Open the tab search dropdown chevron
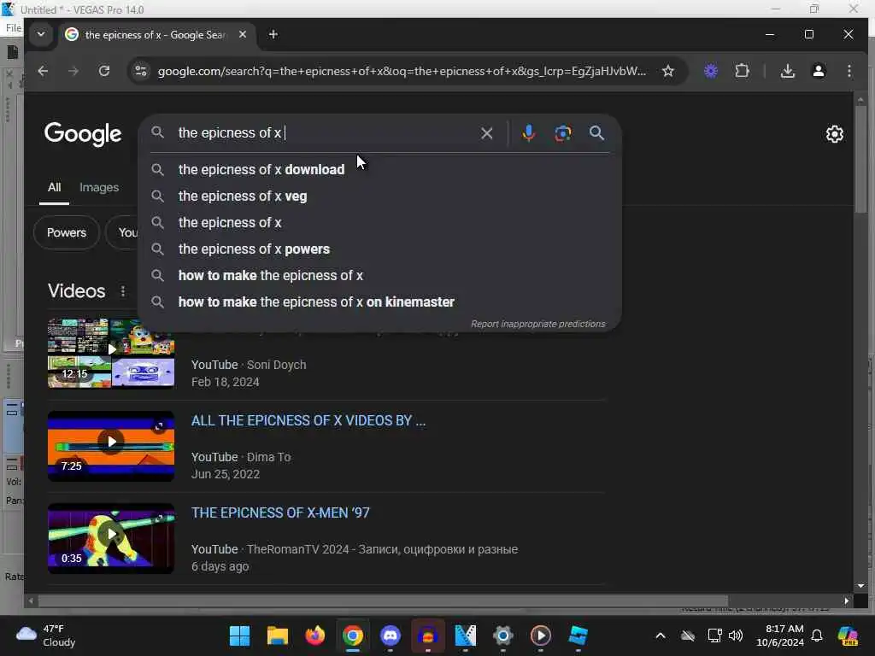The width and height of the screenshot is (875, 656). click(41, 34)
